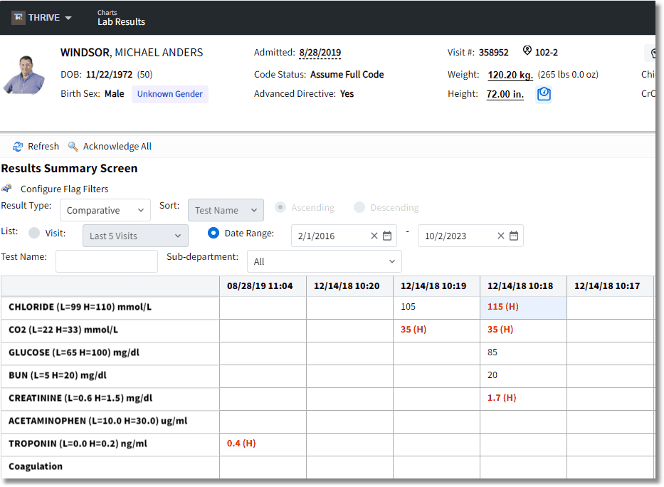Open the height/weight scale icon
Screen dimensions: 664x487
(x=544, y=94)
